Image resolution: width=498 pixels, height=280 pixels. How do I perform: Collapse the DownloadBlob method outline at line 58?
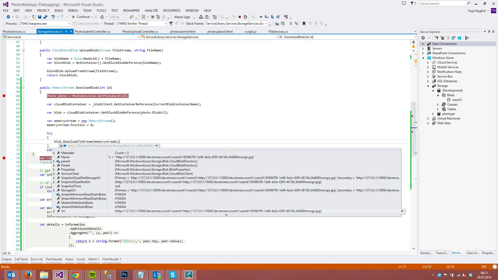(23, 88)
